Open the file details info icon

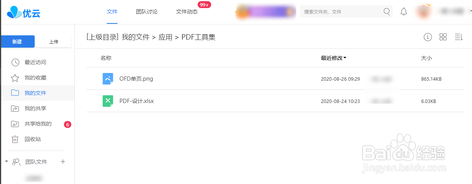428,37
